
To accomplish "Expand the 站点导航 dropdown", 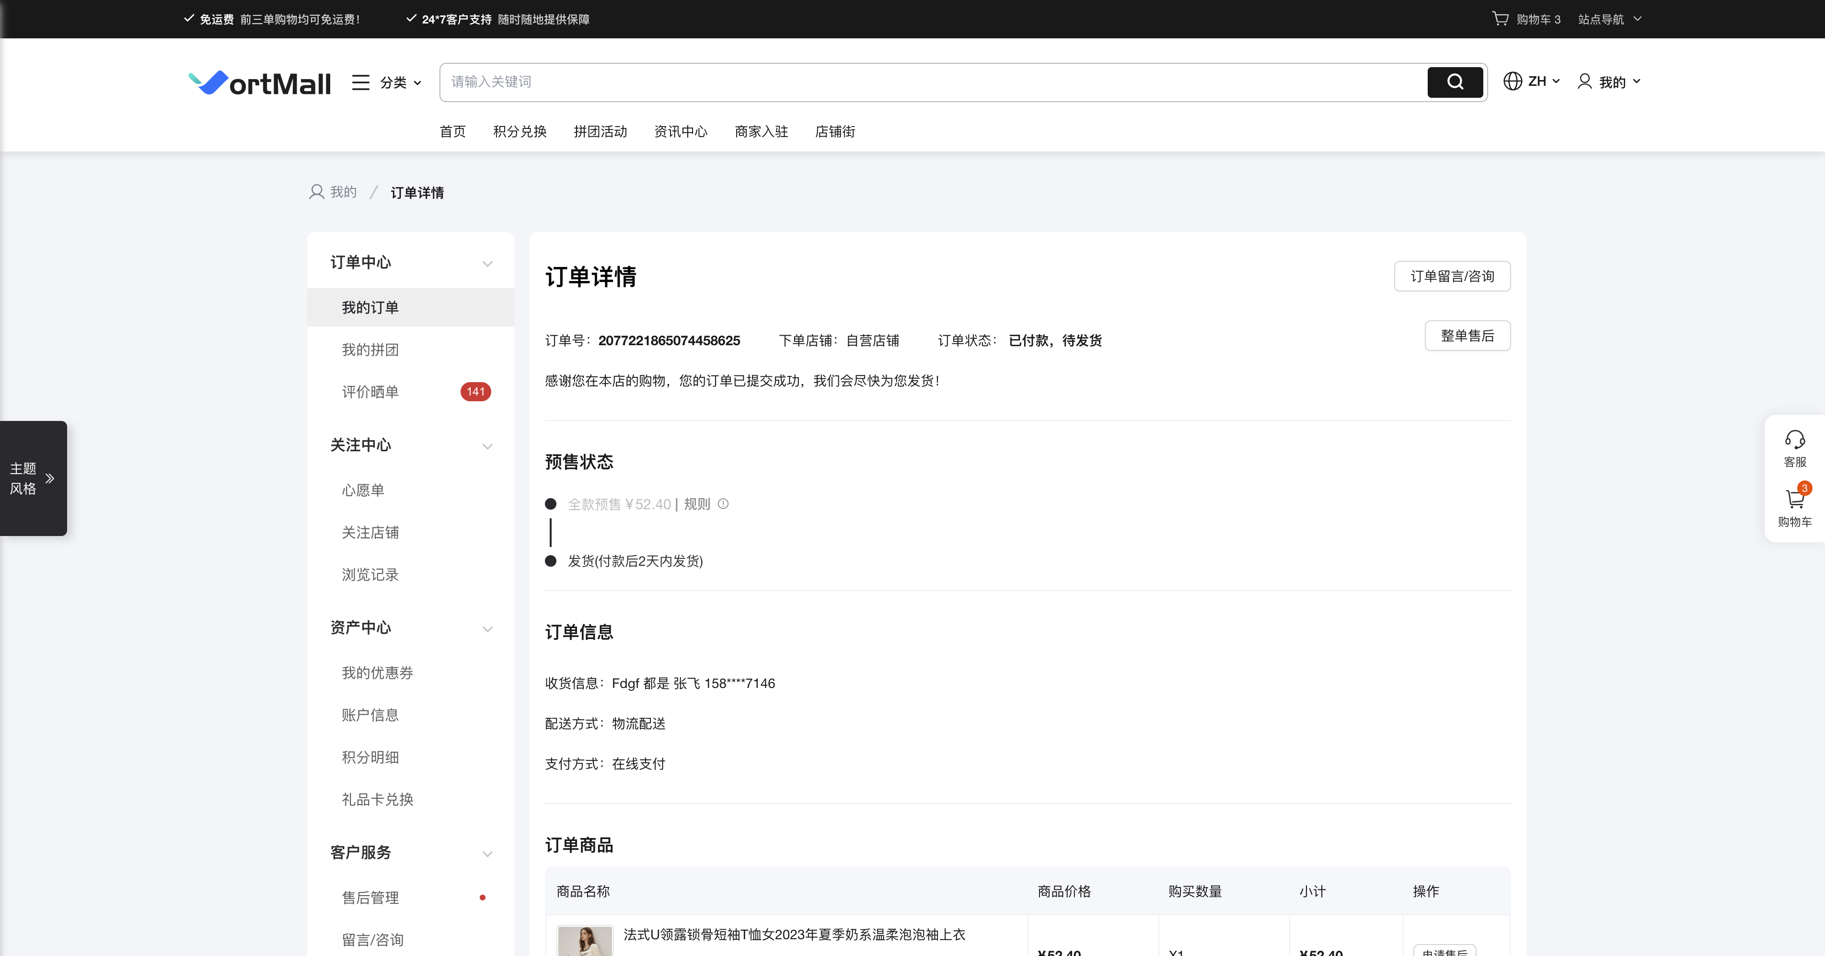I will pos(1610,19).
